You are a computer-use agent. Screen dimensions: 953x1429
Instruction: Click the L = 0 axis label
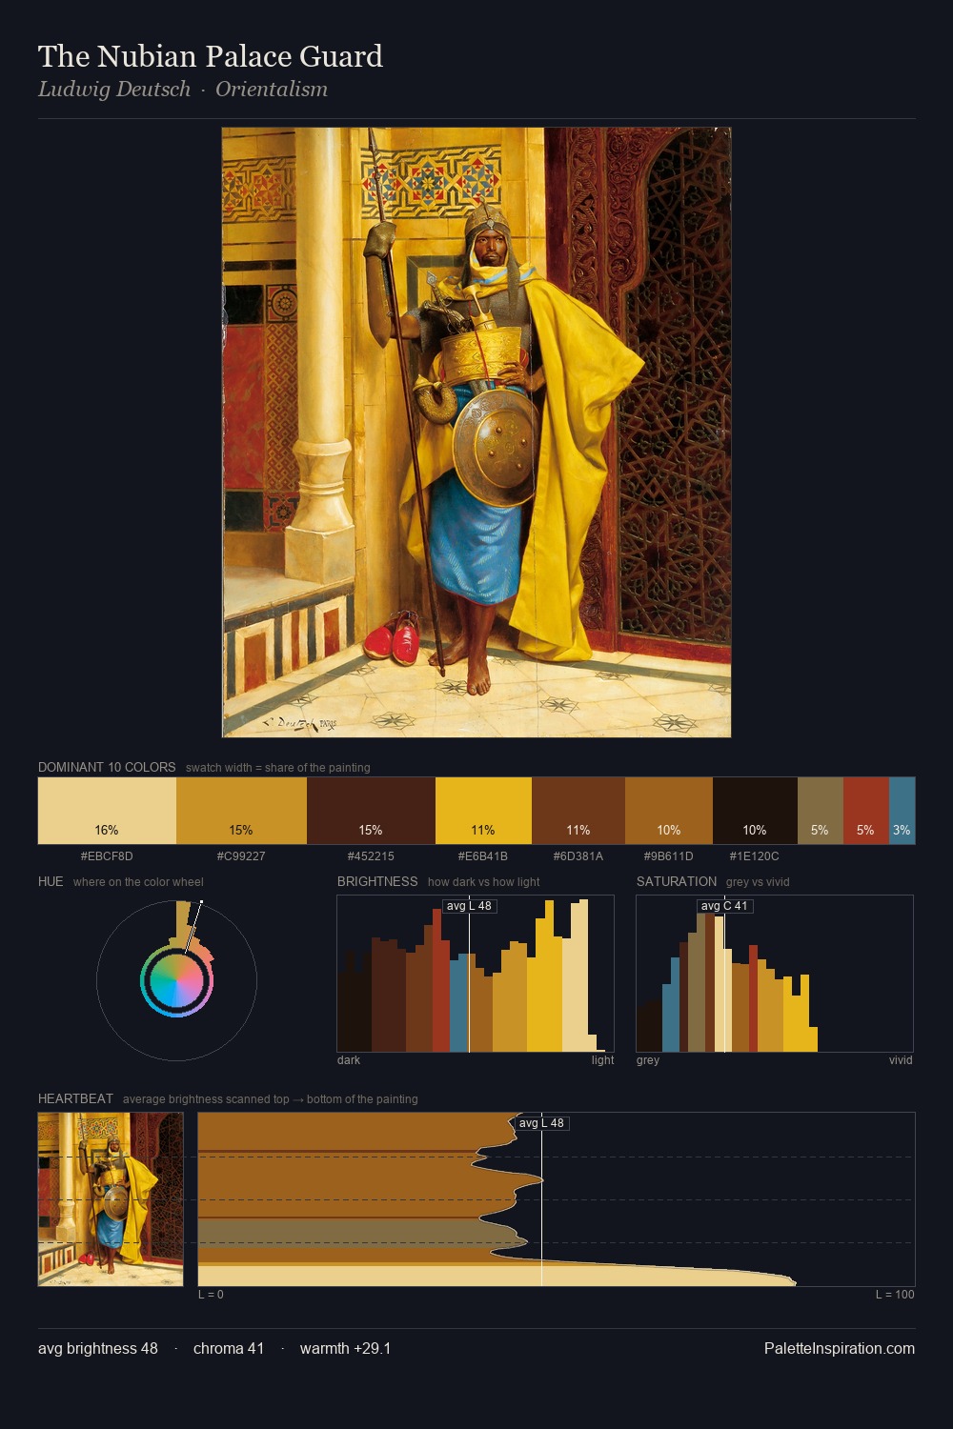tap(211, 1295)
